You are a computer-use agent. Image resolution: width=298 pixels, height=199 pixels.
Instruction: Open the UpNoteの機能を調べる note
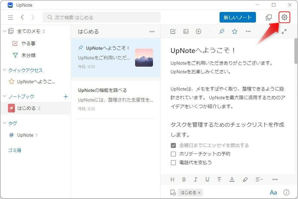point(116,99)
